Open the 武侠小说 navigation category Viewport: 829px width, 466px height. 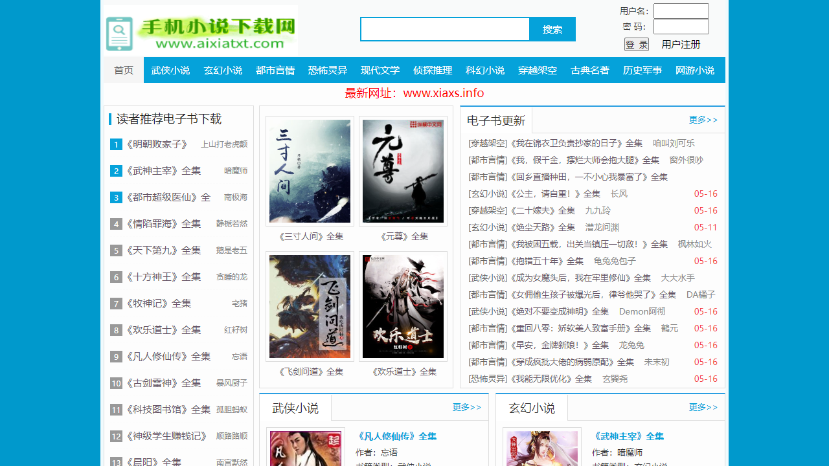pos(170,70)
